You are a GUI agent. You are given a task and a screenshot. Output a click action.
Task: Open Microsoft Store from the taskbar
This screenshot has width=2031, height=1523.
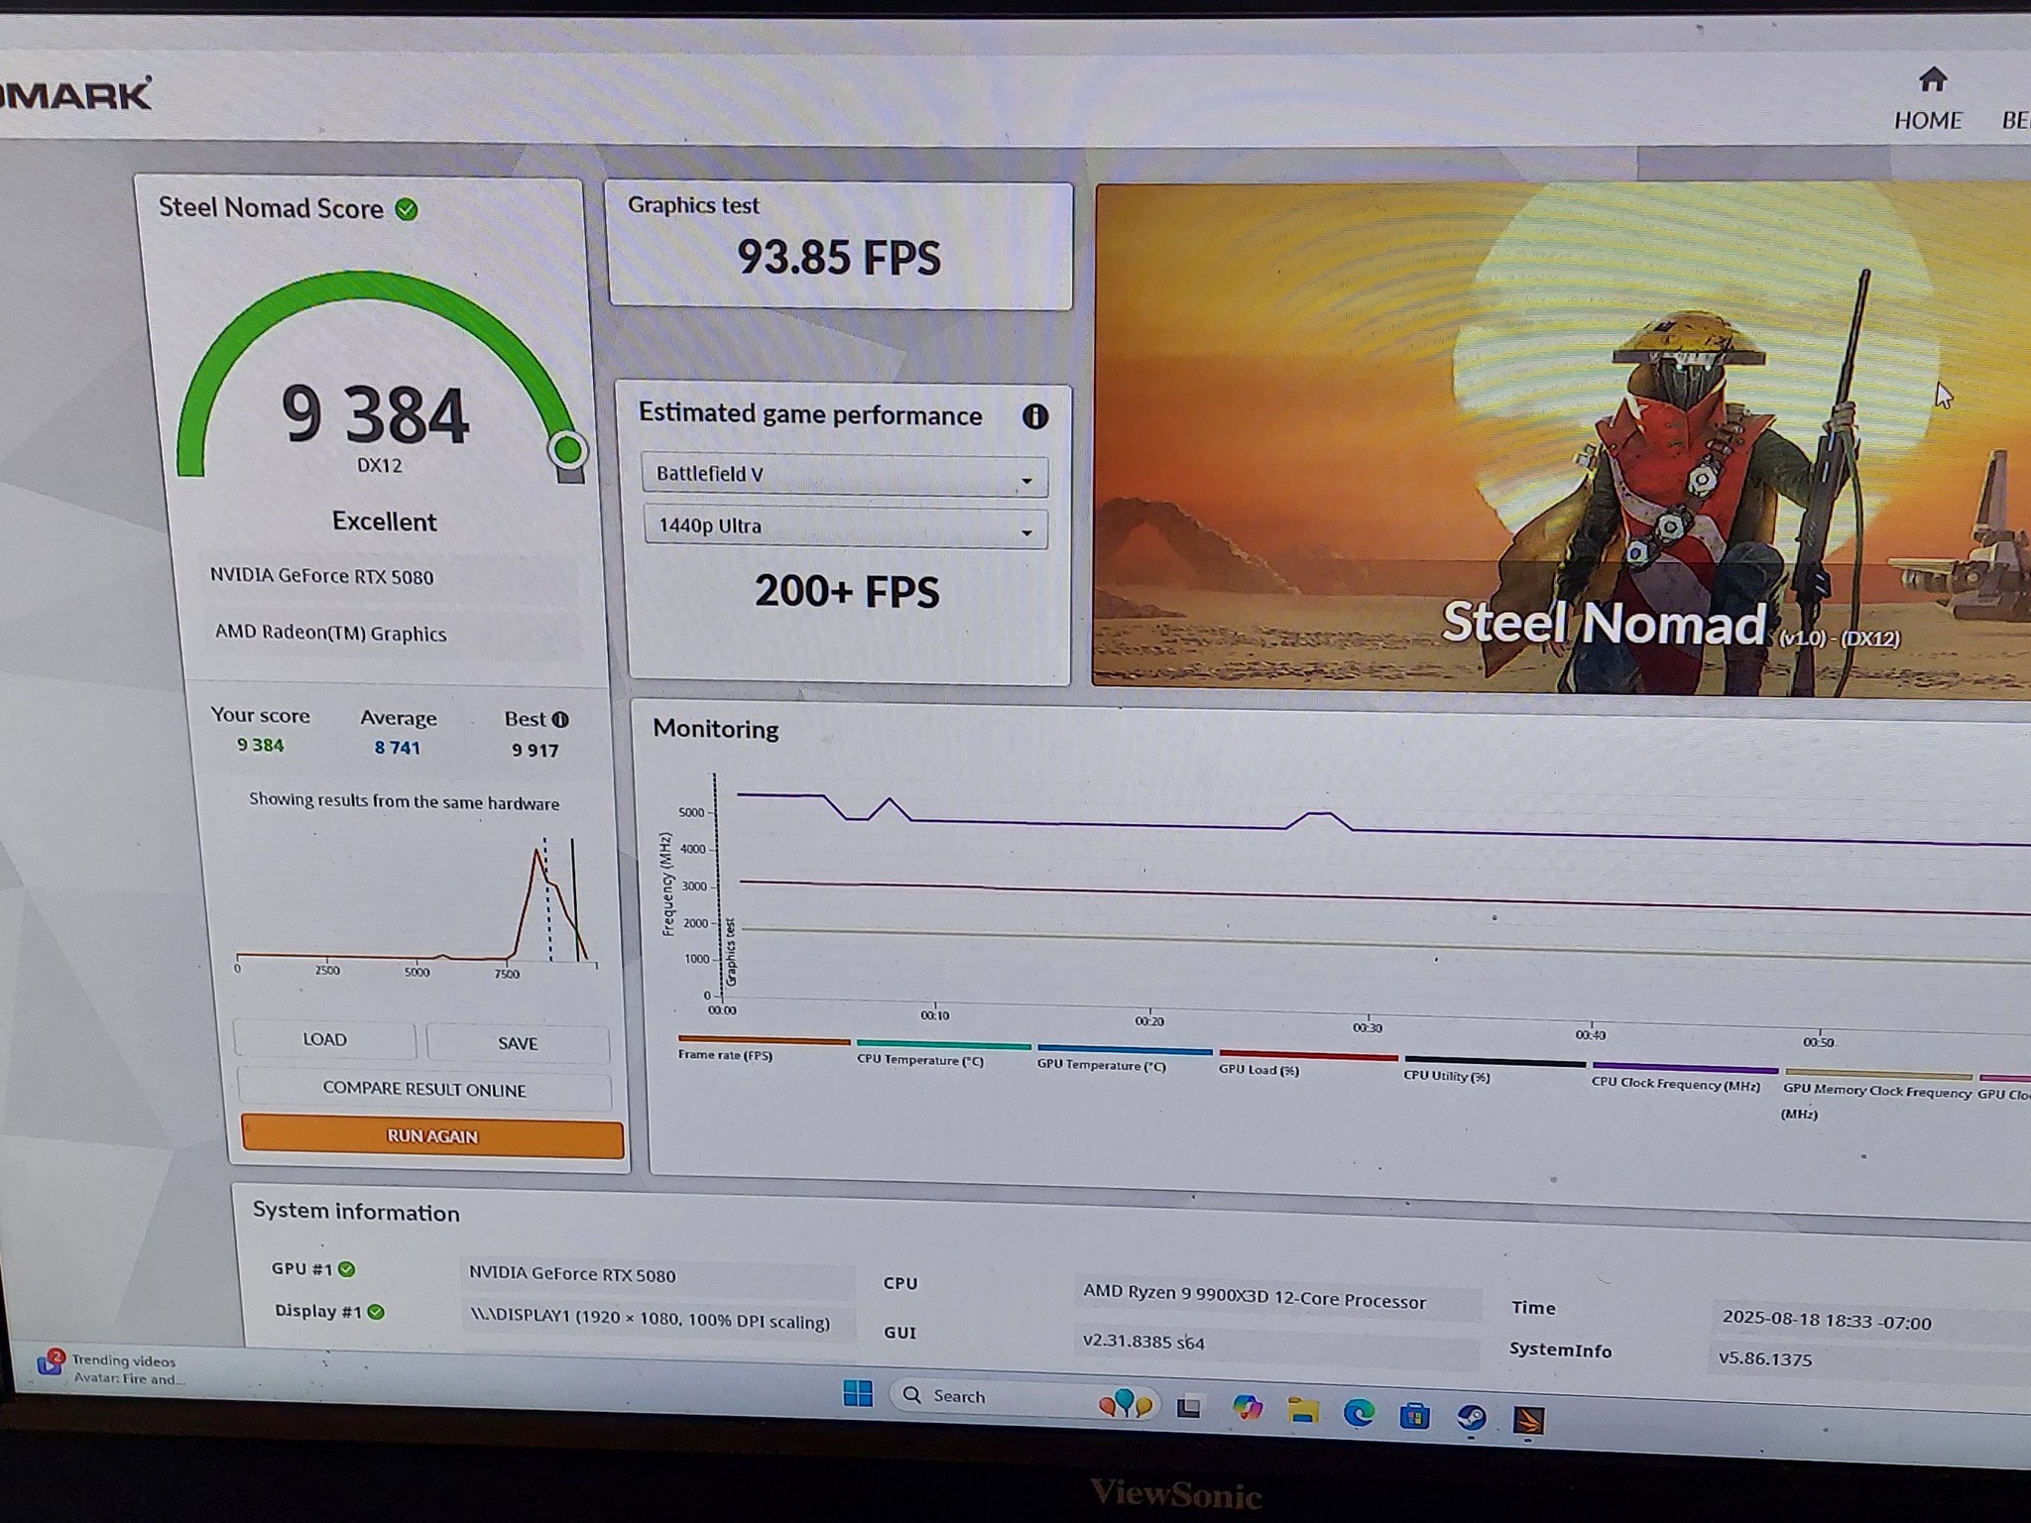1414,1416
